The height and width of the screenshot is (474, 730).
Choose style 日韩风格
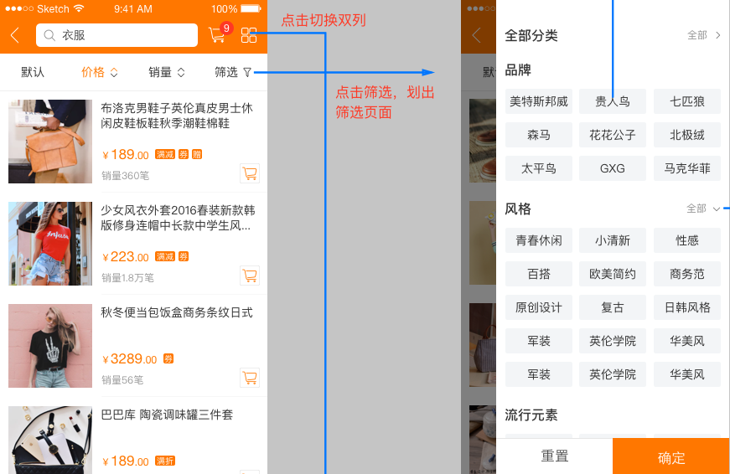pos(687,307)
